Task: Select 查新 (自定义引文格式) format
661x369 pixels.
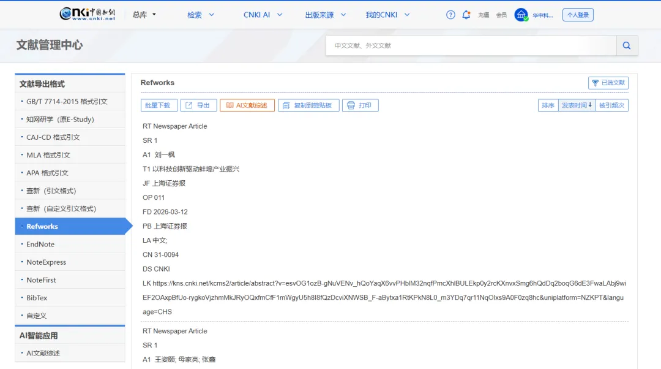Action: [x=70, y=208]
